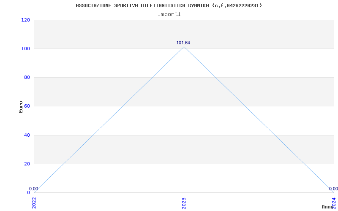338x211 pixels.
Task: Click the Importi chart subtitle
Action: pyautogui.click(x=169, y=14)
